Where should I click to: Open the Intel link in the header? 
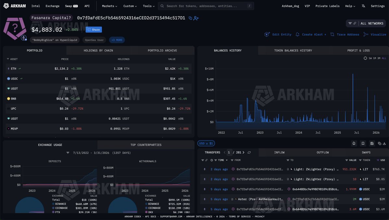pos(35,6)
